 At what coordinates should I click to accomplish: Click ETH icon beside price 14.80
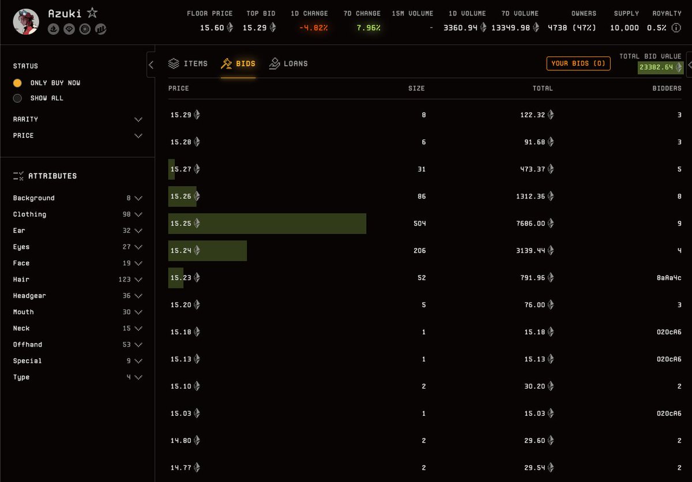click(x=197, y=440)
